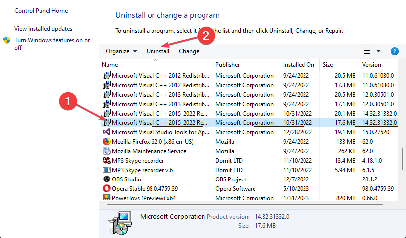Viewport: 406px width, 238px height.
Task: Select Opera Stable 98.0.4759.39 entry
Action: coord(145,189)
